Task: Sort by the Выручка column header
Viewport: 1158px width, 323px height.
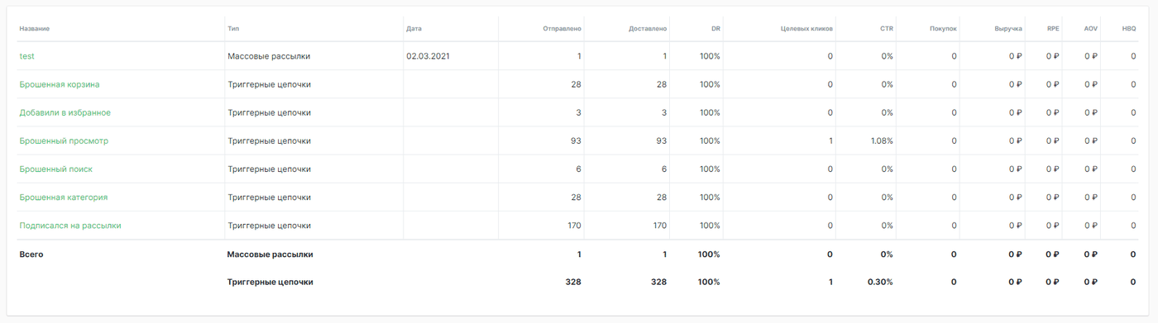Action: [x=1008, y=29]
